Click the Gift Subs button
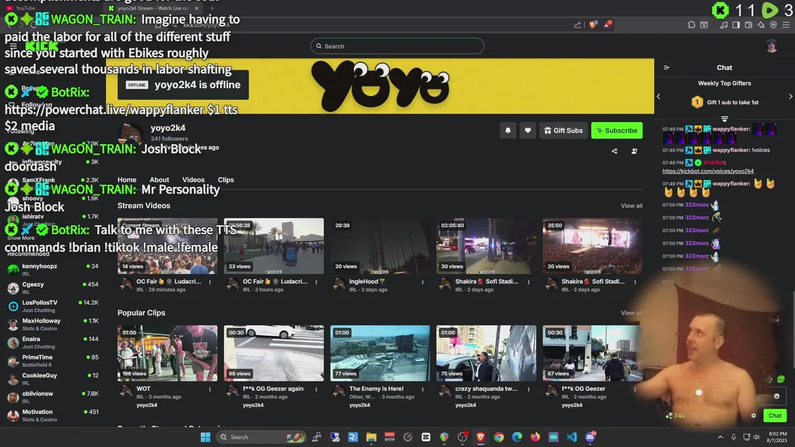 (563, 130)
